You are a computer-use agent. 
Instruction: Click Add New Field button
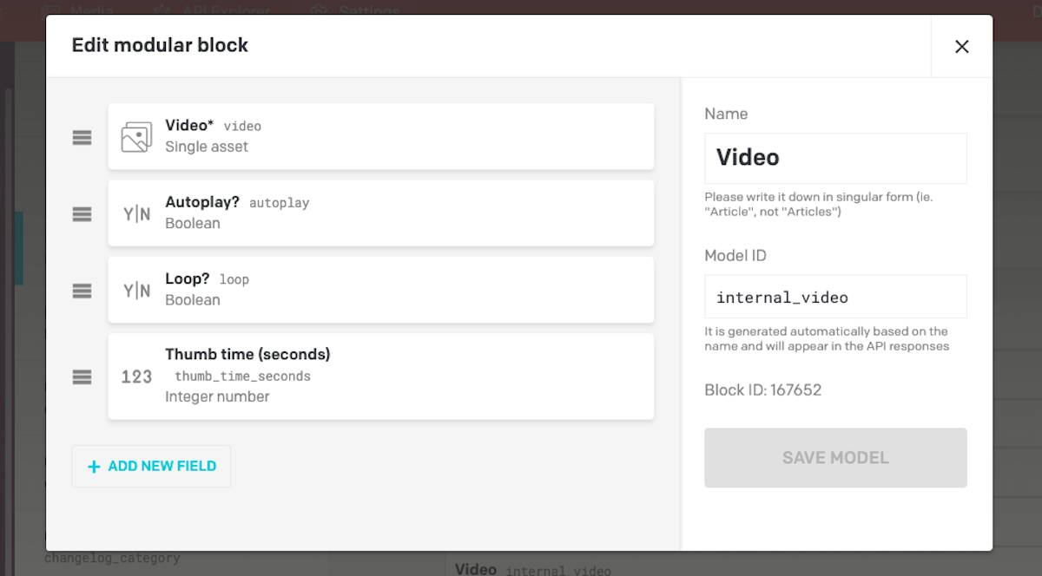coord(151,467)
